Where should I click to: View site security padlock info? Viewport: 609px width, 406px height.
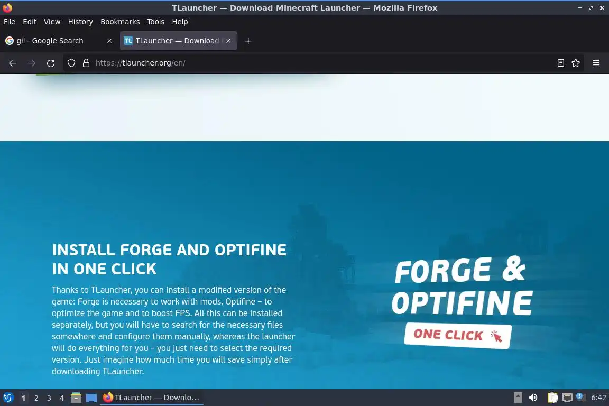coord(86,63)
